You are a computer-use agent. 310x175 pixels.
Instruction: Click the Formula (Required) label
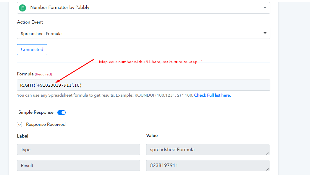34,74
